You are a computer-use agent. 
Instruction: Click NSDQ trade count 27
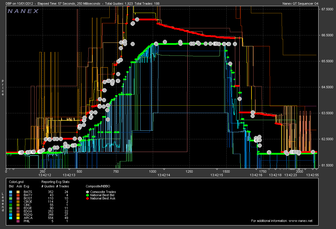(66, 215)
